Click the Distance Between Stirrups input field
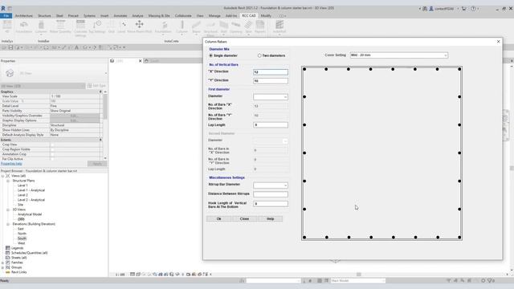This screenshot has height=289, width=514. coord(271,194)
